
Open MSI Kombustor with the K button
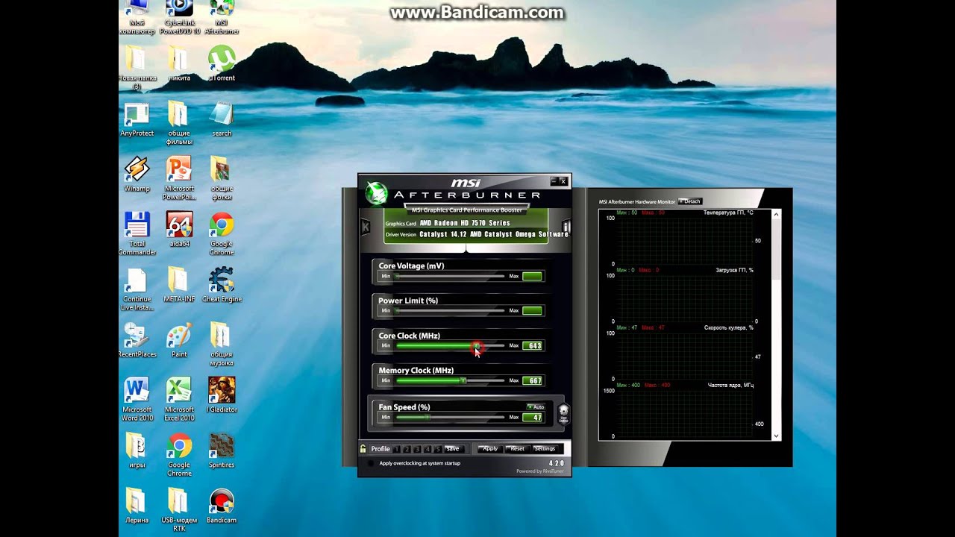366,226
